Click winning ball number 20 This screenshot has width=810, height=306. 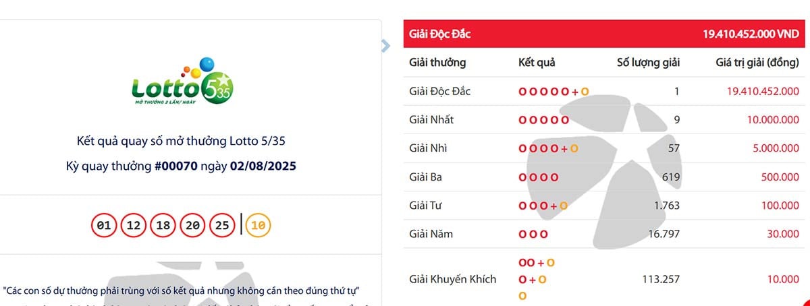tap(193, 226)
